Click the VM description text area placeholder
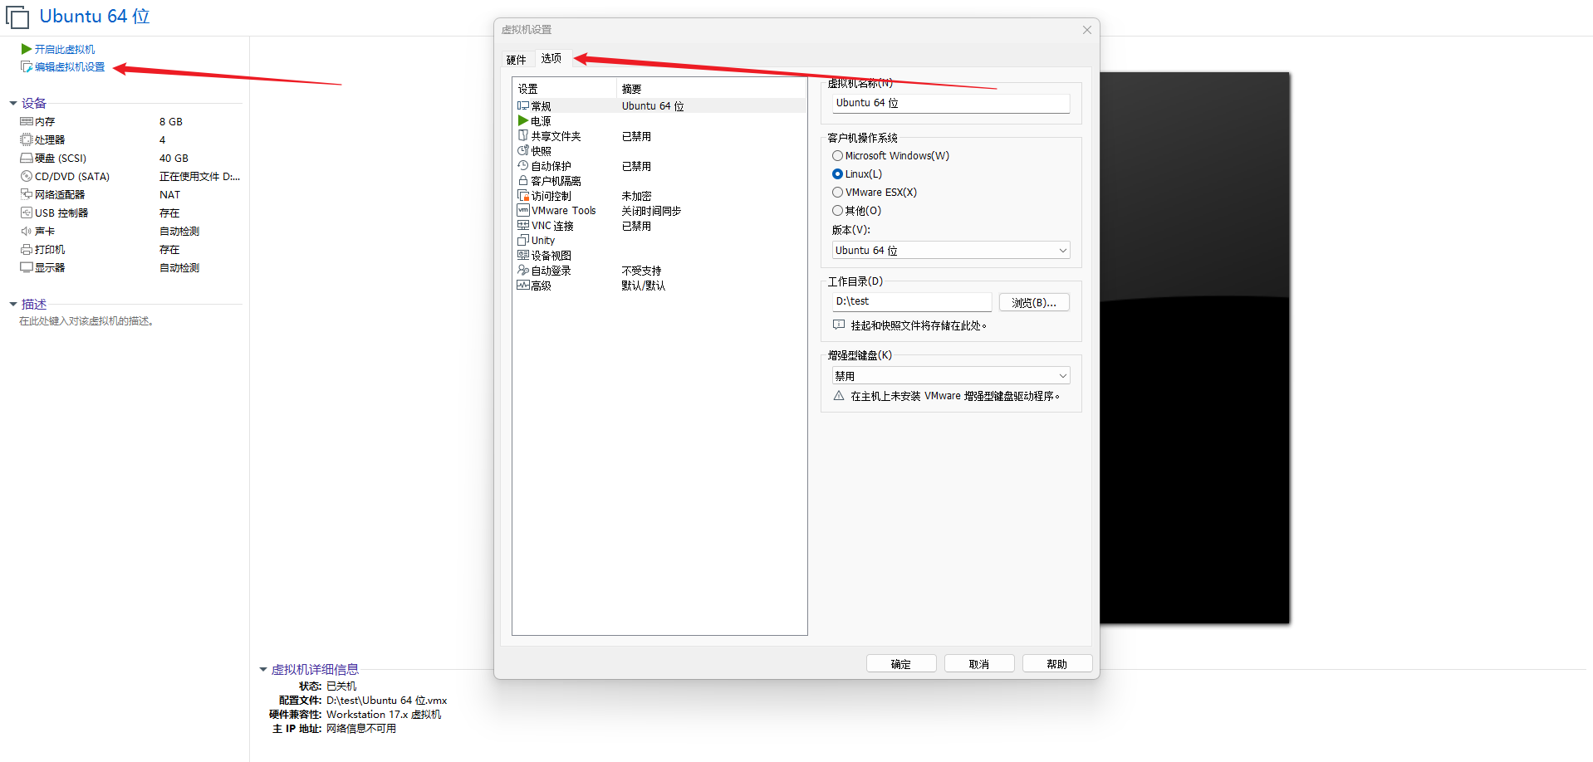Viewport: 1593px width, 762px height. (x=86, y=321)
